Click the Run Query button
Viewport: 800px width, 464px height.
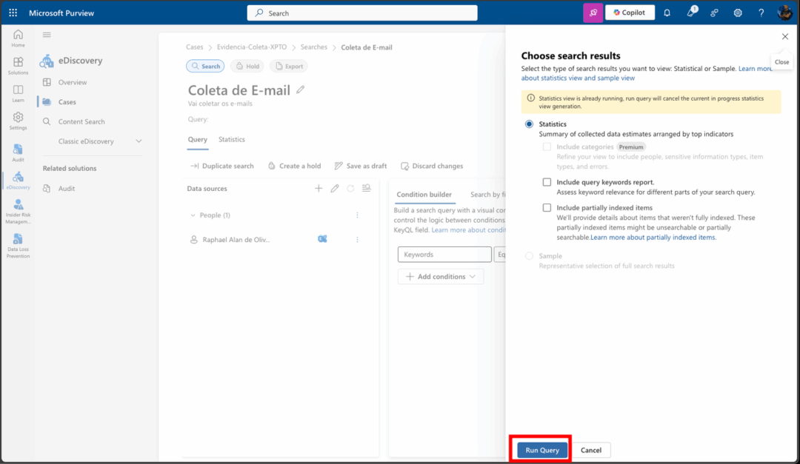click(x=542, y=450)
